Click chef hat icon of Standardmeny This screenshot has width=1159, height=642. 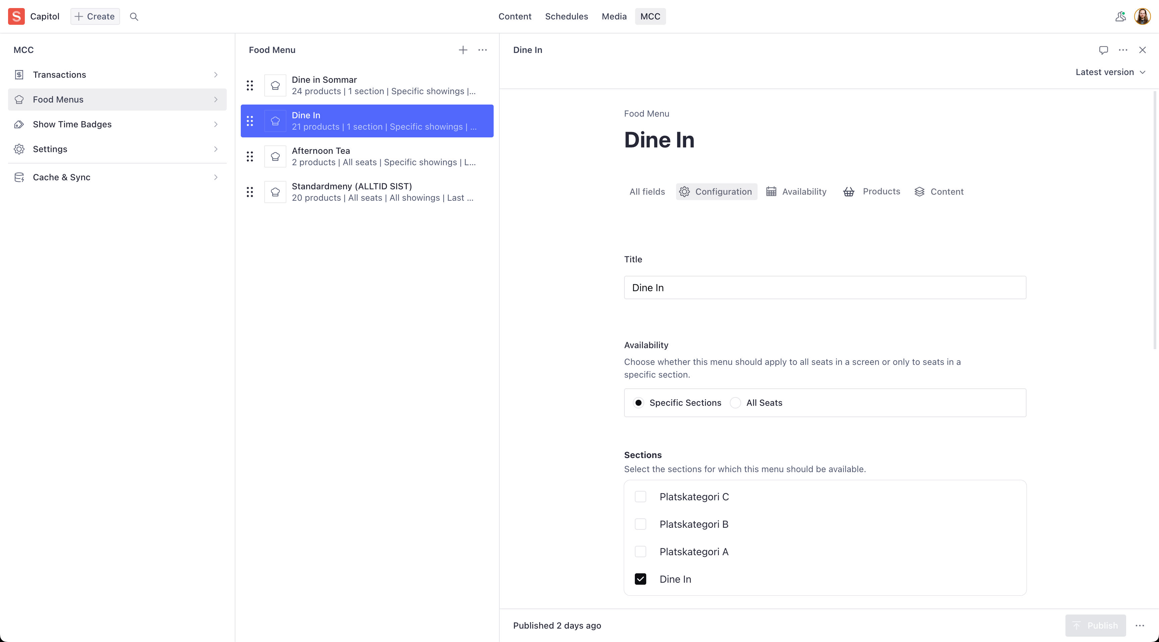tap(275, 192)
